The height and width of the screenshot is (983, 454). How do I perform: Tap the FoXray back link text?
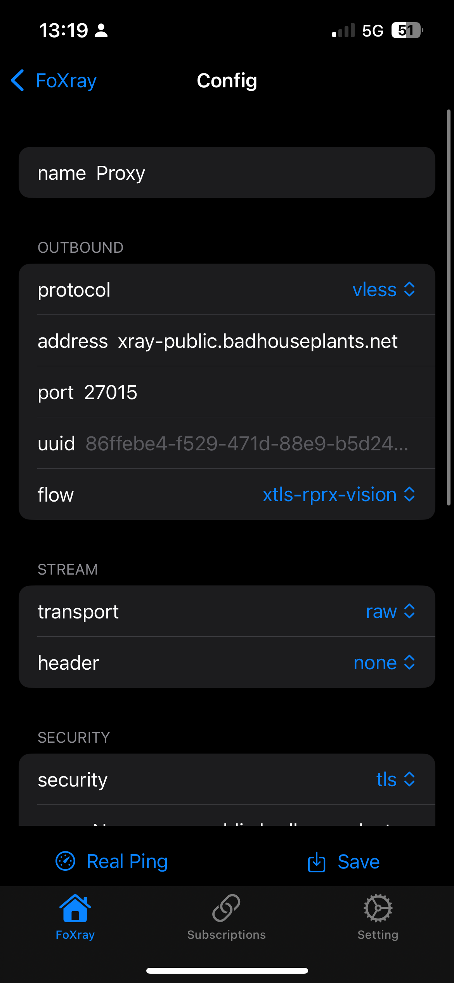coord(66,81)
